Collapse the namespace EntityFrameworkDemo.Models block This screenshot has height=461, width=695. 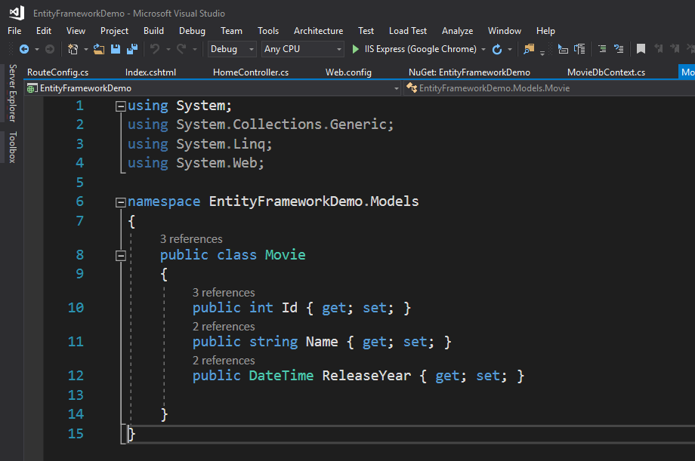click(x=121, y=202)
